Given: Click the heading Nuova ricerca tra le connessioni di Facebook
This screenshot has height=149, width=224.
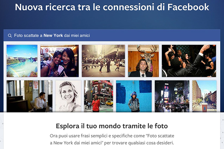Looking at the screenshot, I should (x=112, y=7).
